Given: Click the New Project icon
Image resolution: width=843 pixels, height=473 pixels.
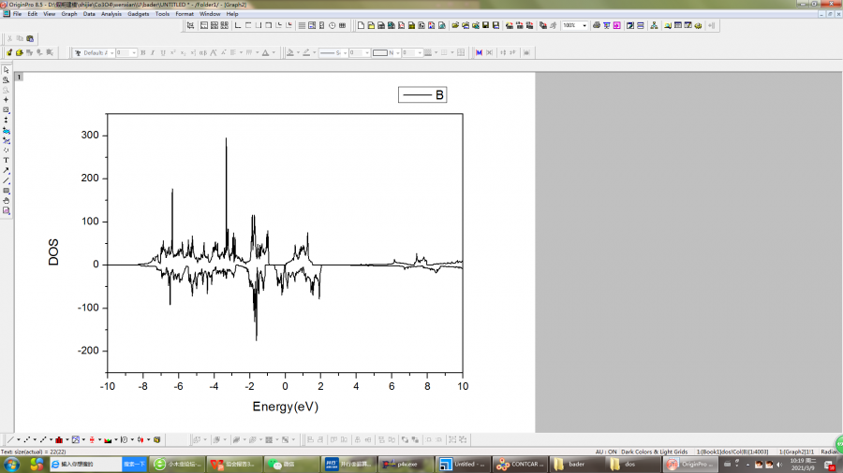Looking at the screenshot, I should click(361, 25).
